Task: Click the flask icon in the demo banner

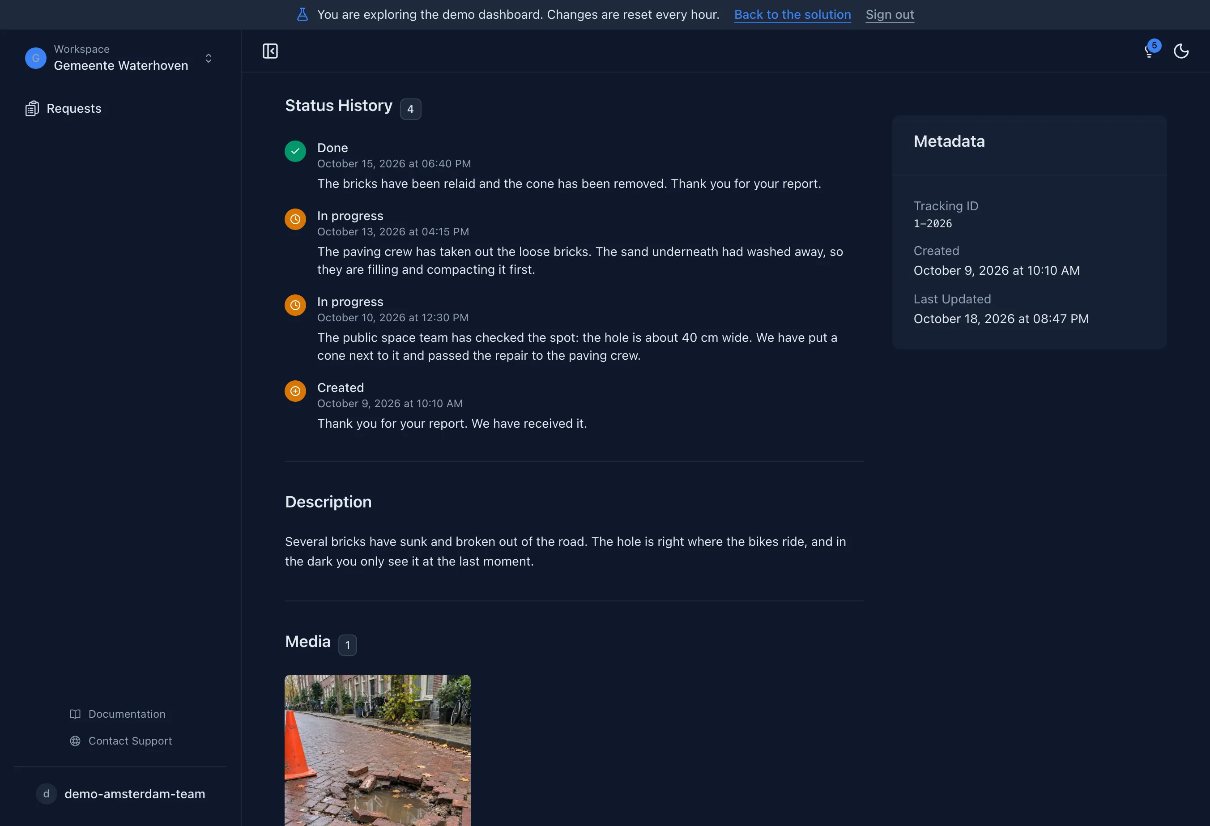Action: coord(302,15)
